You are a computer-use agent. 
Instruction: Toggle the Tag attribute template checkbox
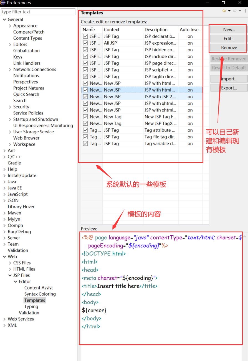point(85,130)
